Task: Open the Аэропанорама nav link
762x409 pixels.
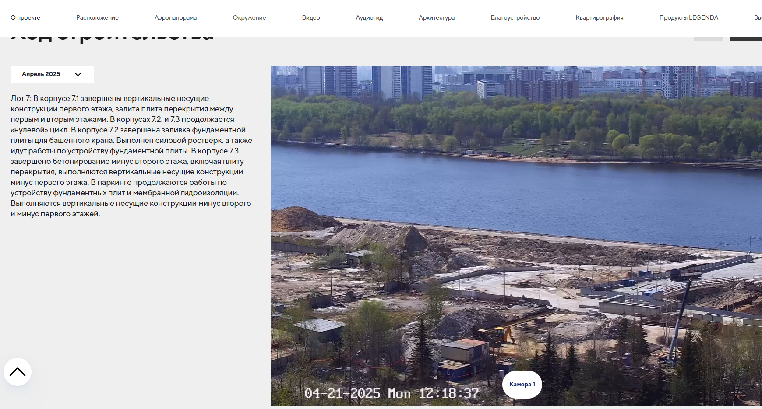Action: (x=176, y=18)
